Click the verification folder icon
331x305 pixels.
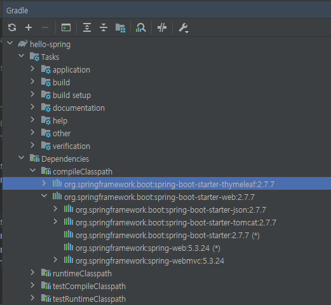(x=46, y=146)
